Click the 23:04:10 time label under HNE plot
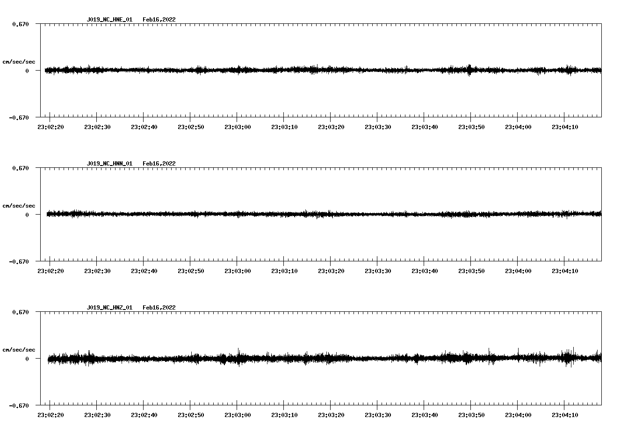This screenshot has height=432, width=635. coord(565,127)
